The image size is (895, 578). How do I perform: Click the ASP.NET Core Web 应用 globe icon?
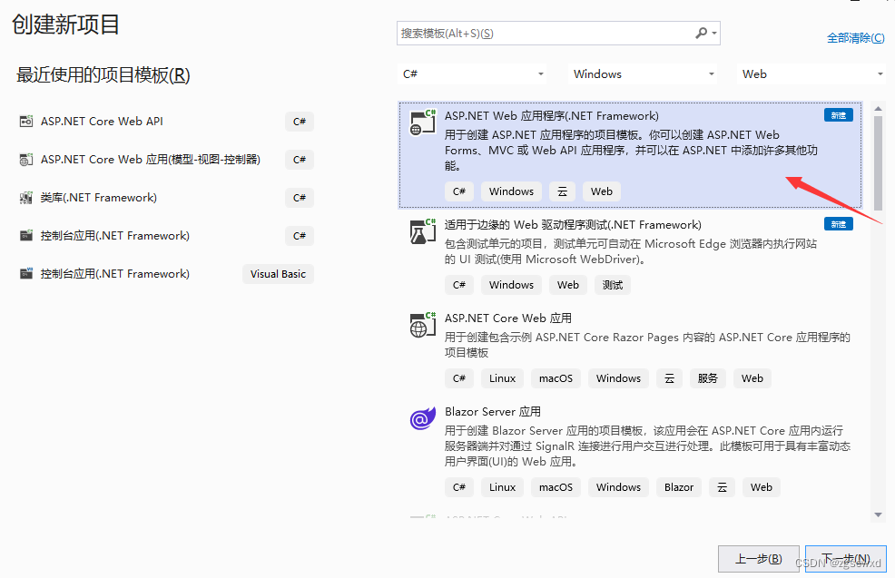click(x=423, y=325)
